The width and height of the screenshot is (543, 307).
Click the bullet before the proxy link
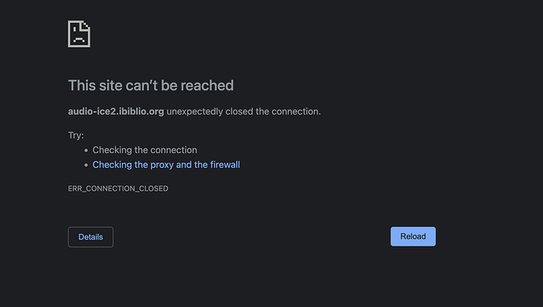pyautogui.click(x=87, y=165)
